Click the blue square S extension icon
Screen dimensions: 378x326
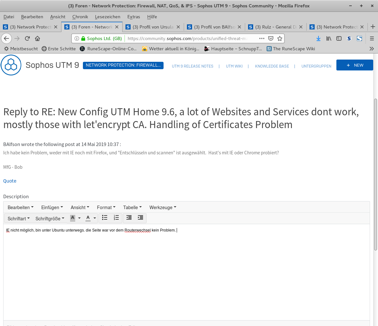click(359, 38)
